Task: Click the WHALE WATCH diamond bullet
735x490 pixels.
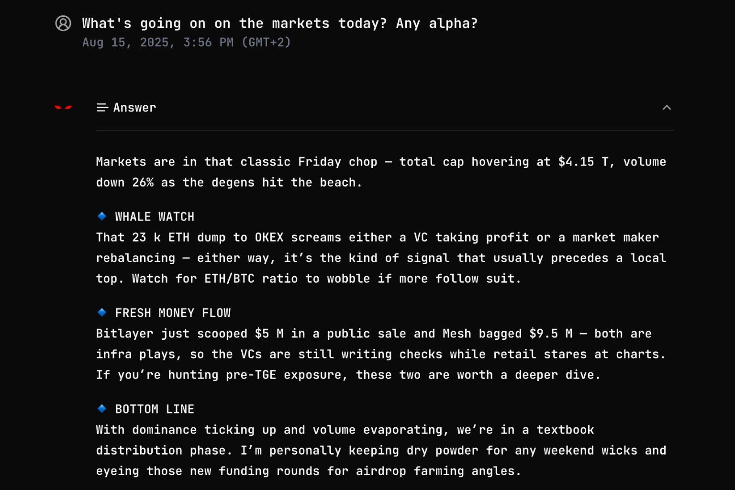Action: tap(102, 216)
